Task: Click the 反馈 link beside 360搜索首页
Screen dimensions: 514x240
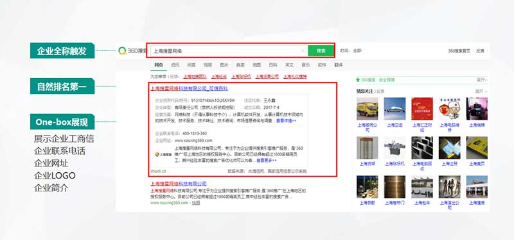Action: point(480,51)
